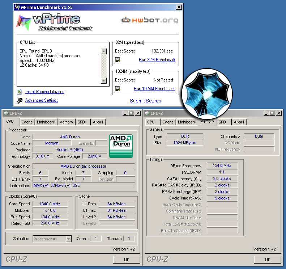Screen dimensions: 286x269
Task: Click the save icon under 1024M stability test
Action: coord(118,89)
